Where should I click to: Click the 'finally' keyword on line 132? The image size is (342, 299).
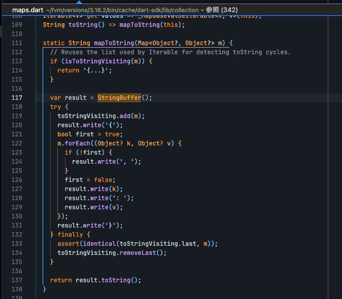[70, 235]
